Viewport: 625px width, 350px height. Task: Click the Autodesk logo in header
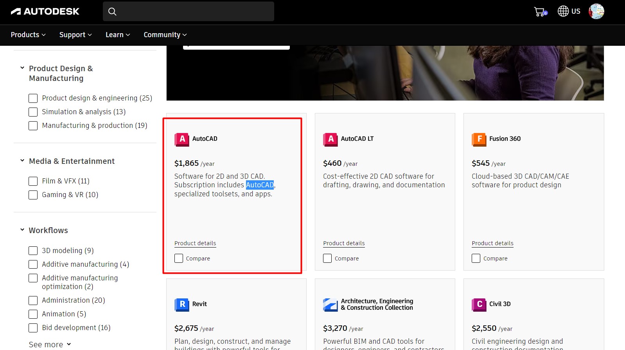pos(45,11)
